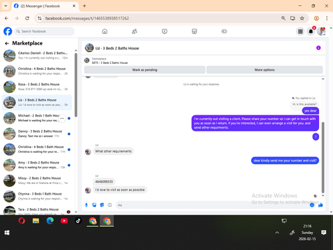
Task: Open the Video (Watch) icon
Action: pos(165,31)
